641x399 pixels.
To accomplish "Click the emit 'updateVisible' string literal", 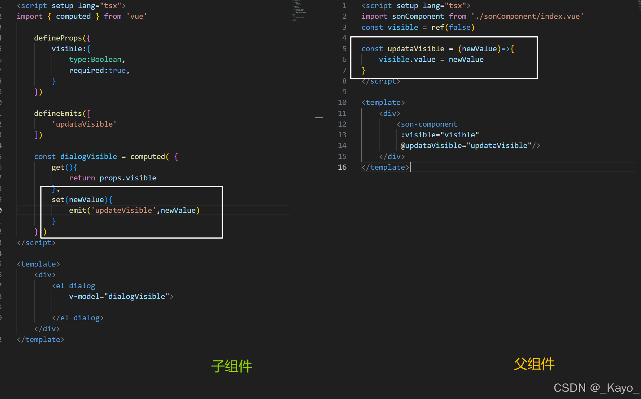I will click(x=124, y=210).
